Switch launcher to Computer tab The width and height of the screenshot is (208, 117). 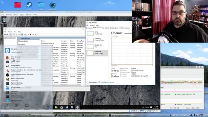pyautogui.click(x=27, y=107)
